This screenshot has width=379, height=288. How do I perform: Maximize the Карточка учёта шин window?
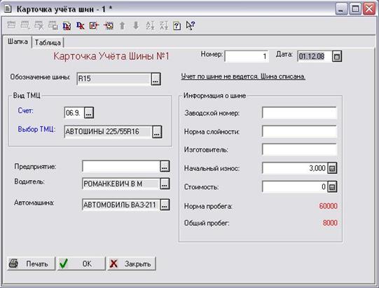355,9
